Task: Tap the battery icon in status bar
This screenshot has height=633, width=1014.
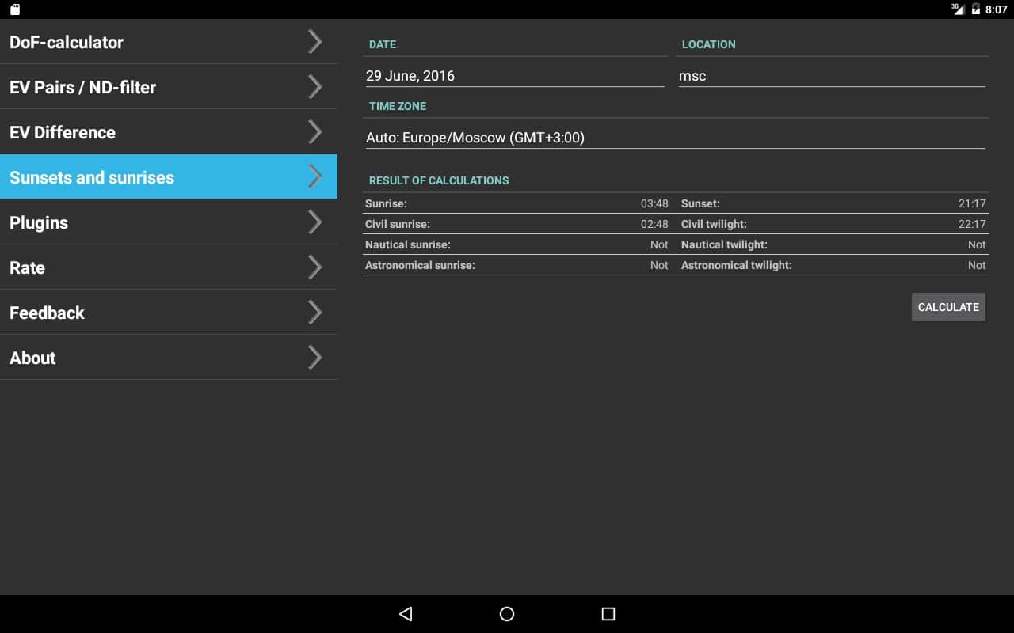Action: point(976,9)
